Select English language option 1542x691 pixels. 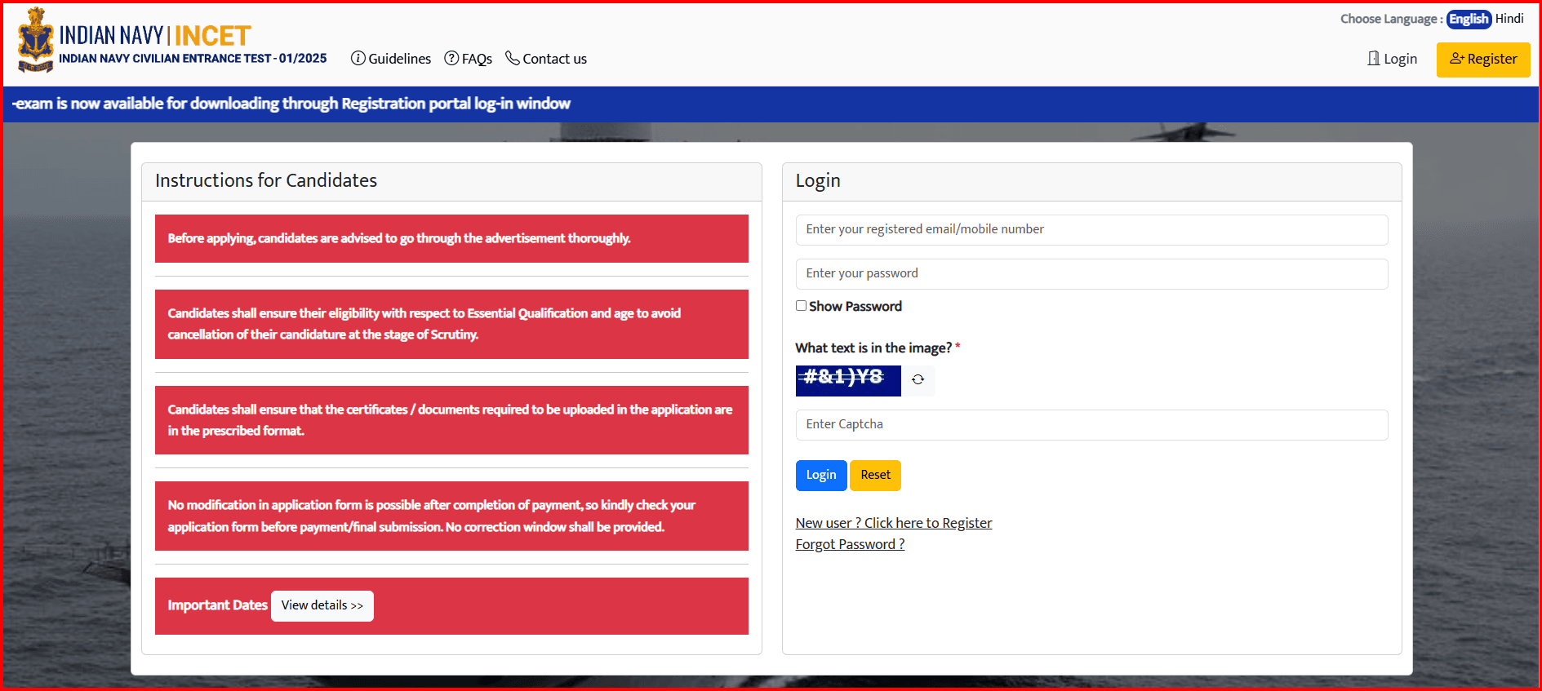[1469, 19]
